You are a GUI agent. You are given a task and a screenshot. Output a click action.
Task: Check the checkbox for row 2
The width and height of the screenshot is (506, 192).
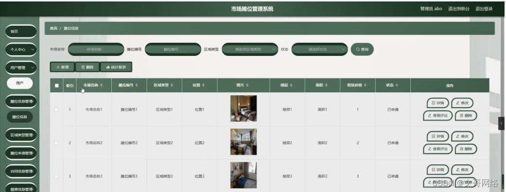coord(56,142)
